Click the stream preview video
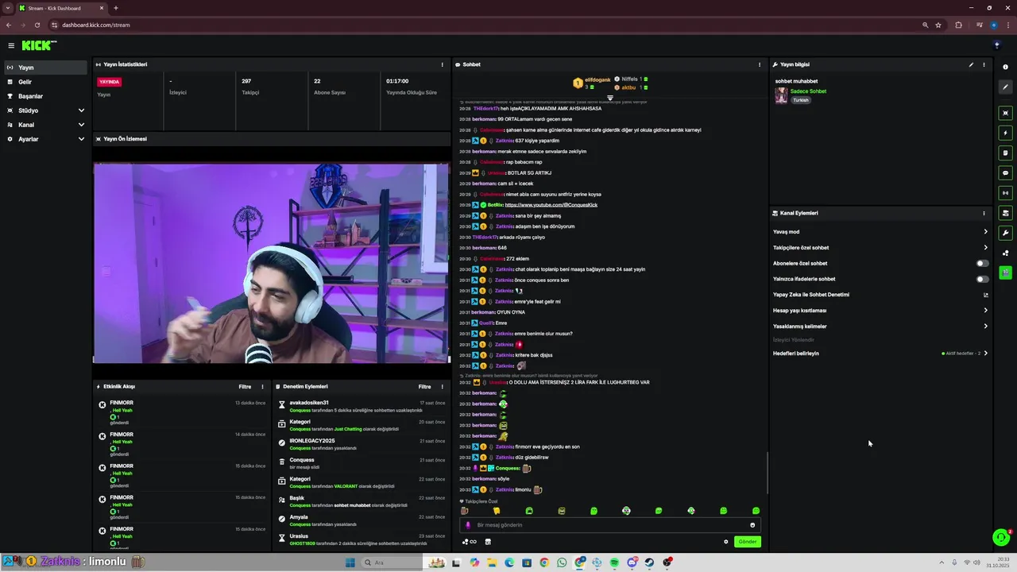The image size is (1017, 572). click(271, 263)
